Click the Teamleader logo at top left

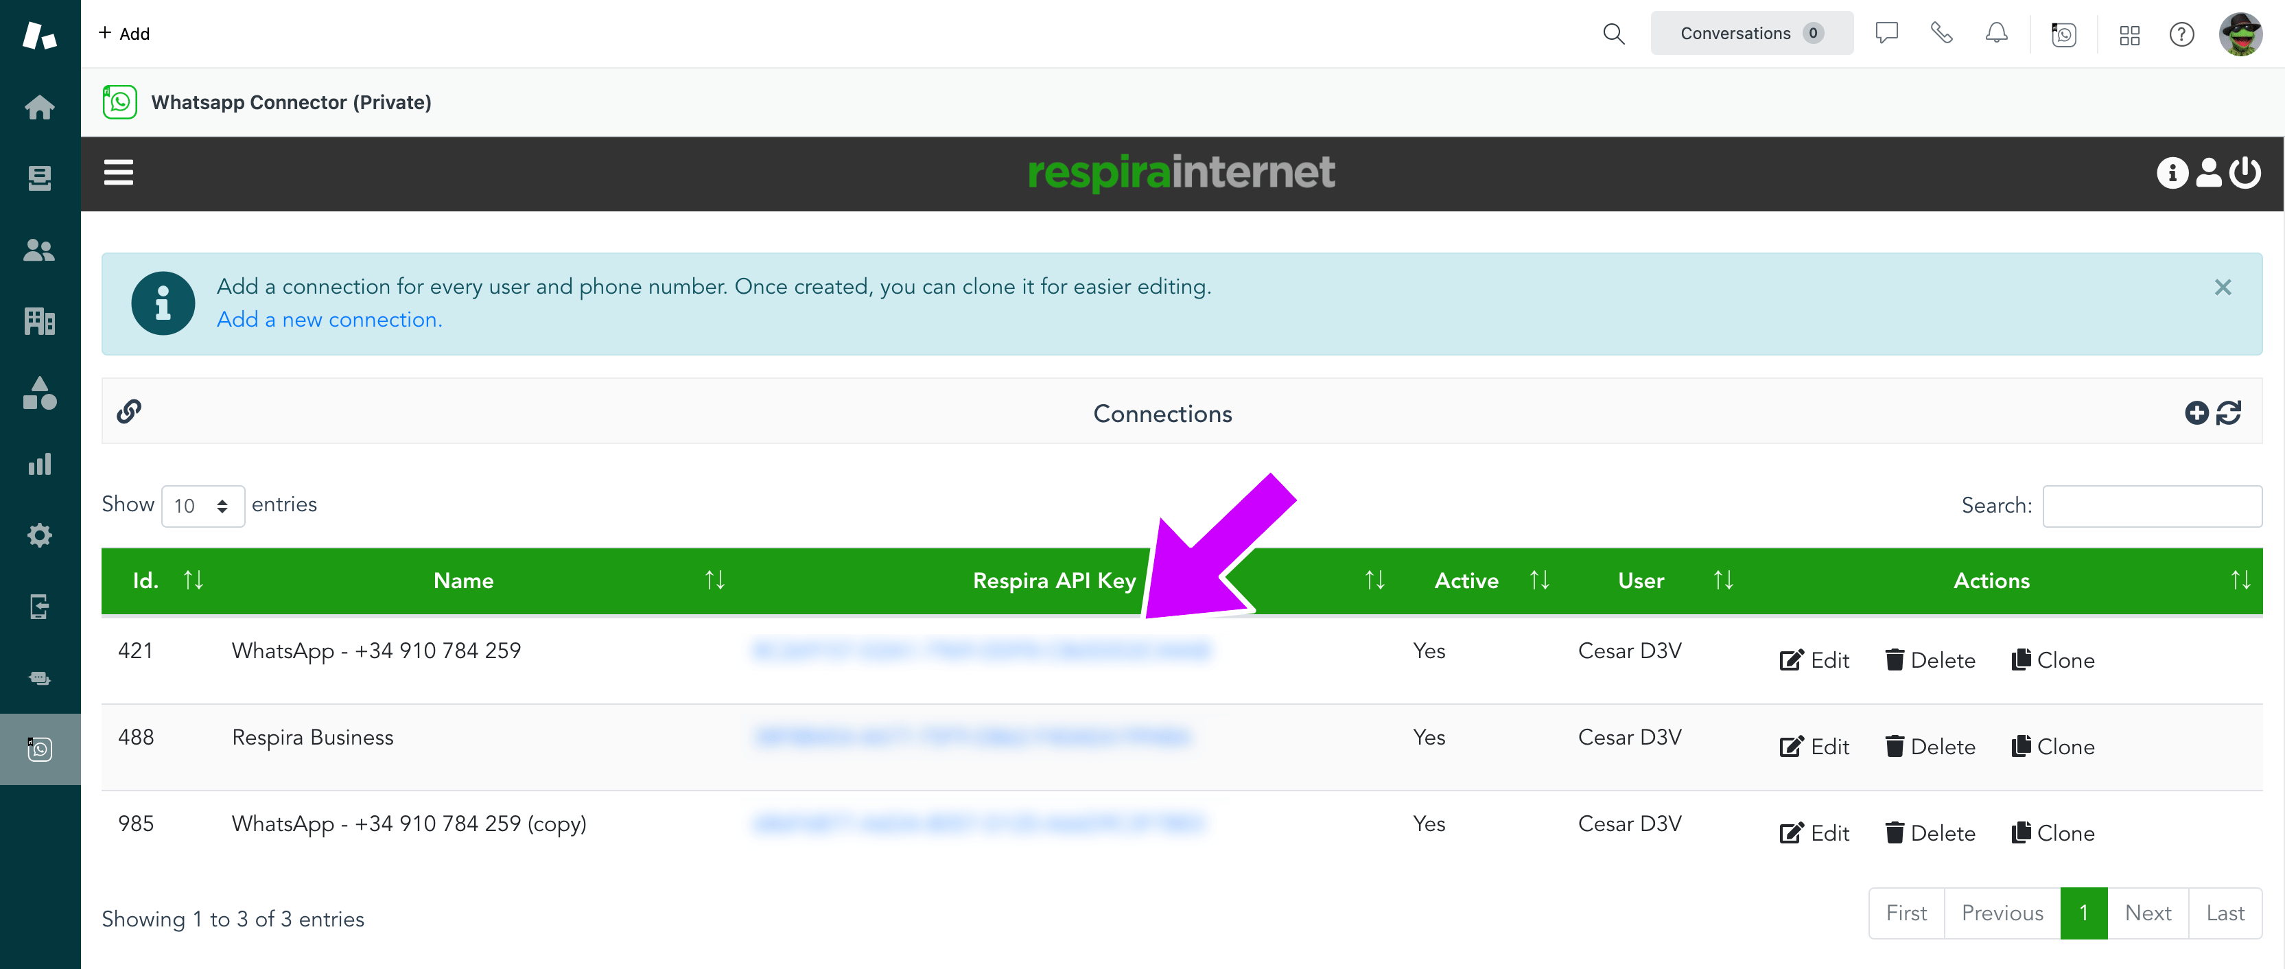39,34
